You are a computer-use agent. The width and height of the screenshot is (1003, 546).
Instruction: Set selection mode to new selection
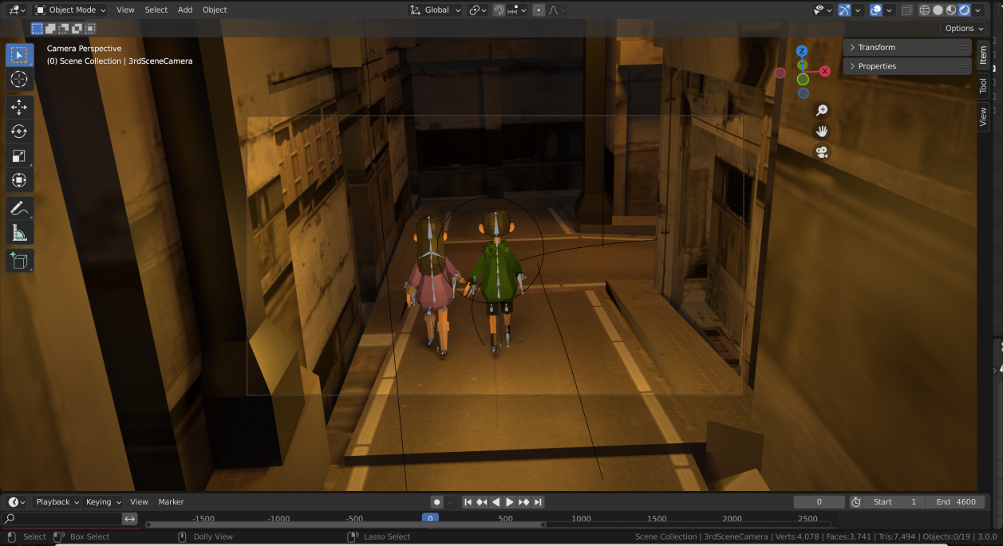point(37,29)
